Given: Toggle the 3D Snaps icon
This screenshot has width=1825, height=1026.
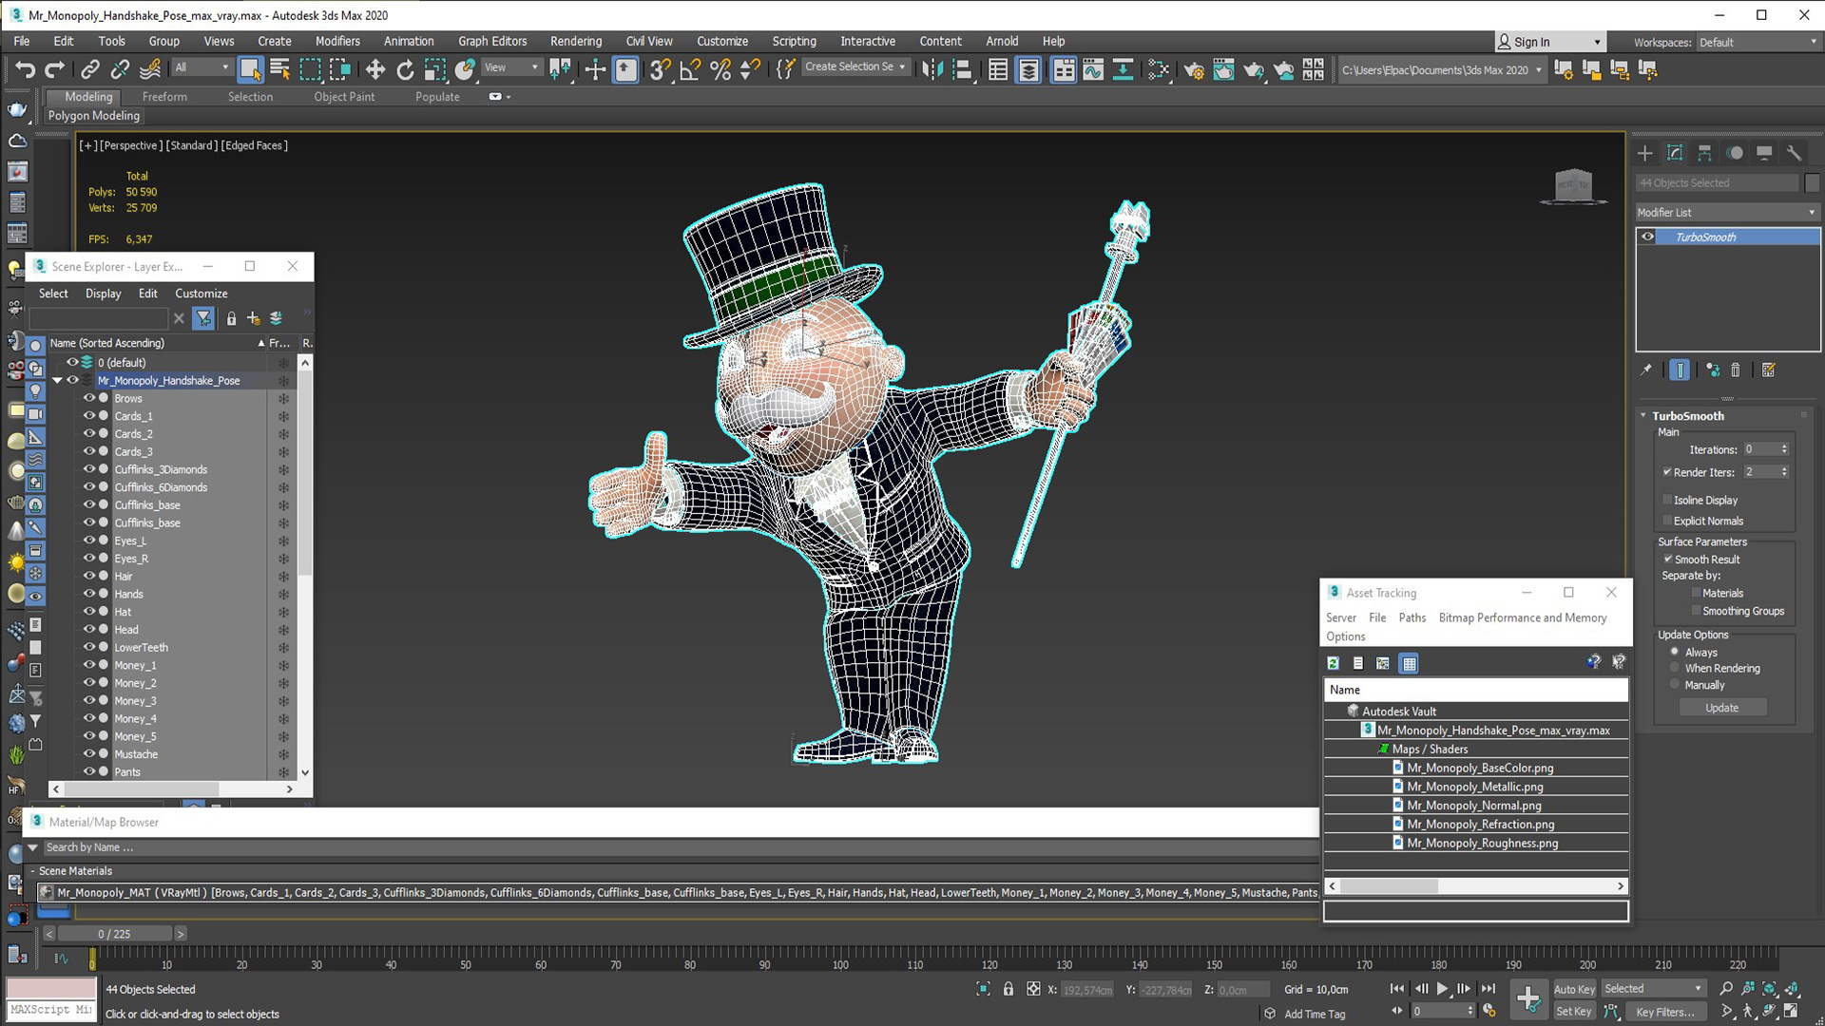Looking at the screenshot, I should 660,69.
